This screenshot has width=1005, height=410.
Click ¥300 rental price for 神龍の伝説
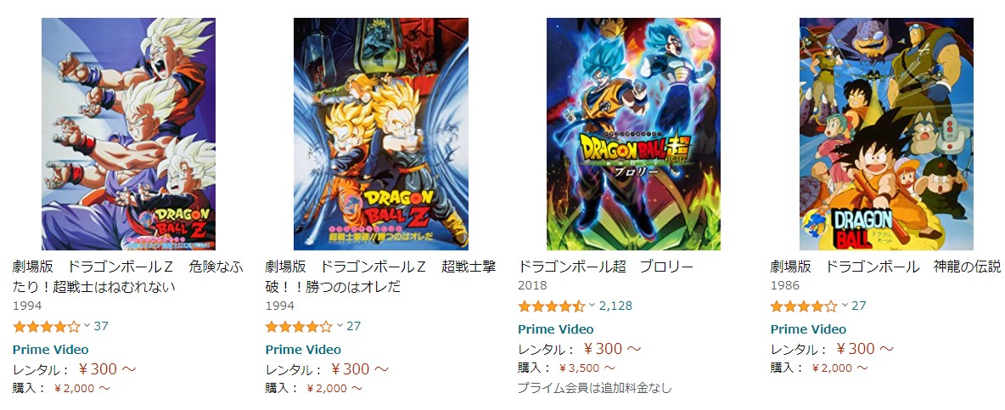(865, 349)
